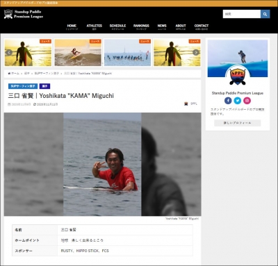The height and width of the screenshot is (266, 278).
Task: Open carousel thumbnail of surfer riding wave
Action: point(78,53)
